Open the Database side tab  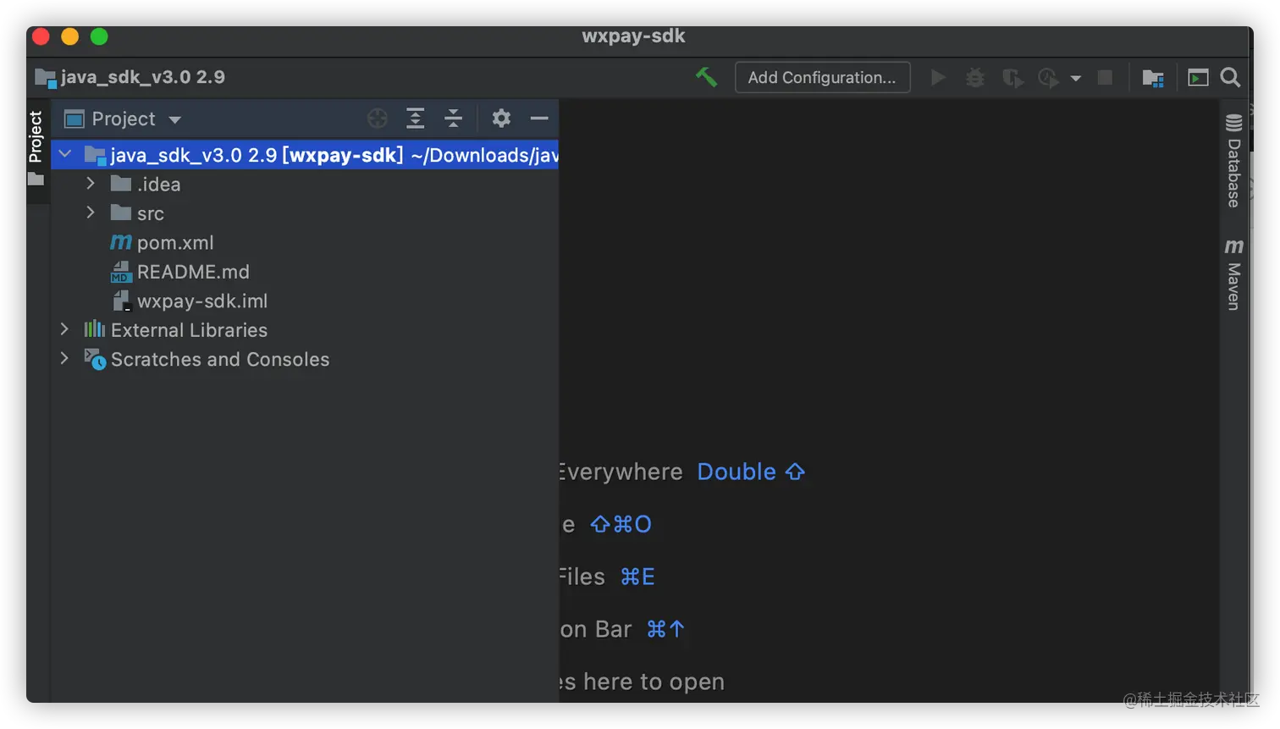pyautogui.click(x=1234, y=161)
